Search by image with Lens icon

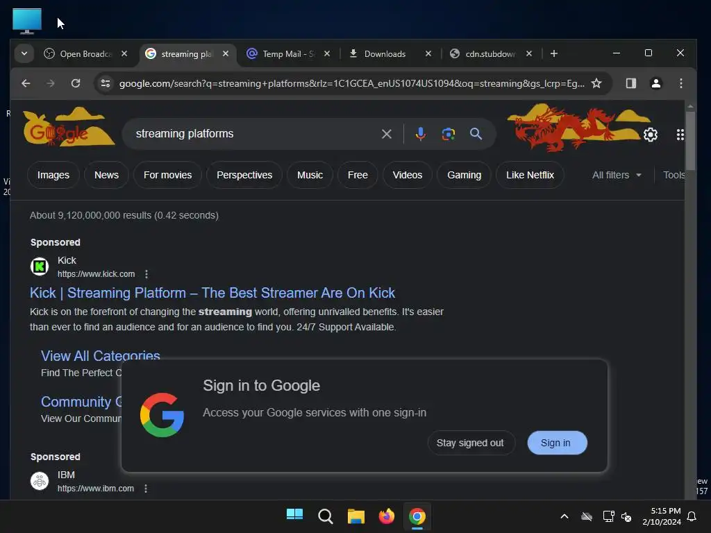[448, 134]
